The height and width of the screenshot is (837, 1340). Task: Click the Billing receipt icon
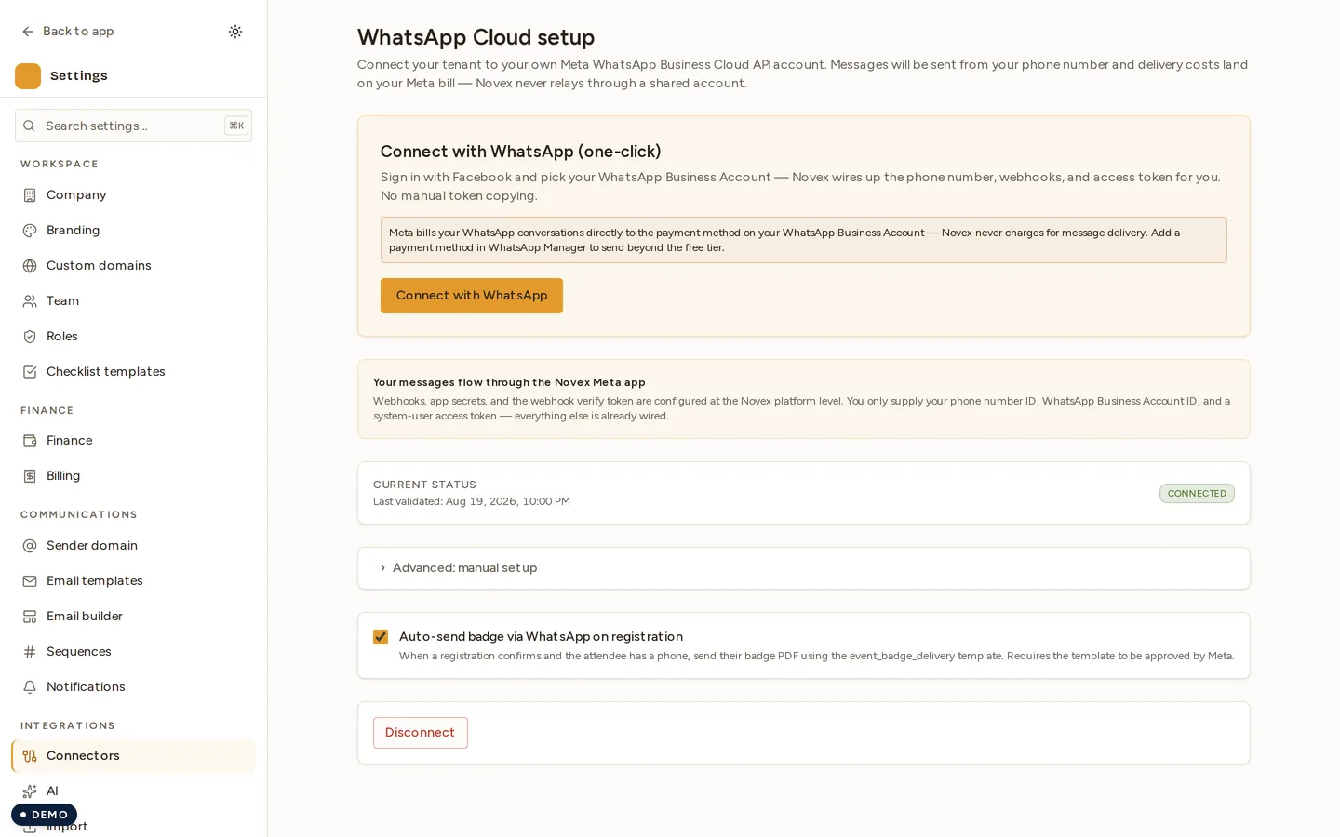tap(30, 476)
